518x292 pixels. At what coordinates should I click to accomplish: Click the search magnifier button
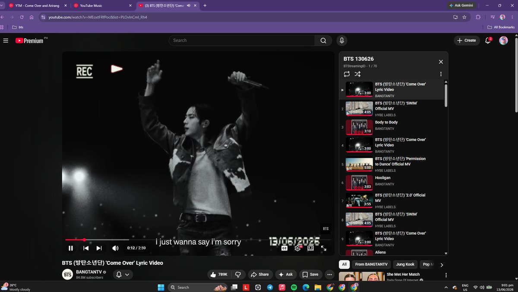click(323, 41)
